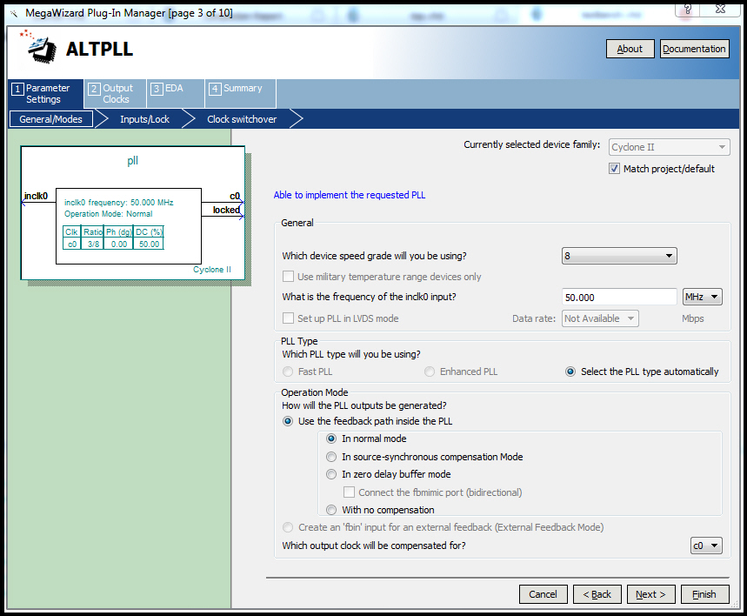Select Use the feedback path inside PLL
Image resolution: width=747 pixels, height=616 pixels.
click(x=288, y=421)
